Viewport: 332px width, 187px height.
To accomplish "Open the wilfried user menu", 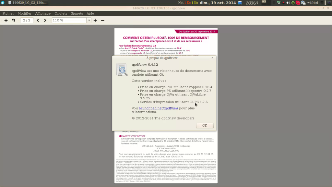I will (x=313, y=3).
